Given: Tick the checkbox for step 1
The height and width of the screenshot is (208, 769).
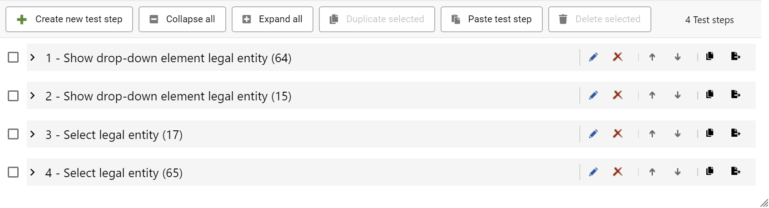Looking at the screenshot, I should click(13, 57).
